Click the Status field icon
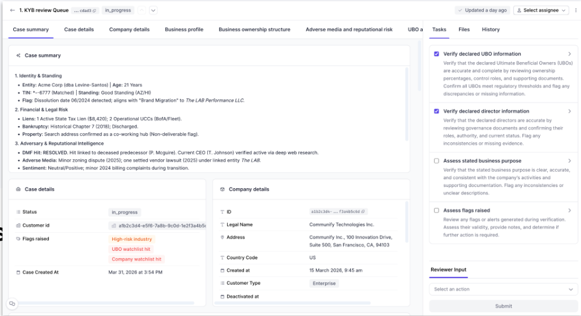Screen dimensions: 581x316 [x=18, y=212]
